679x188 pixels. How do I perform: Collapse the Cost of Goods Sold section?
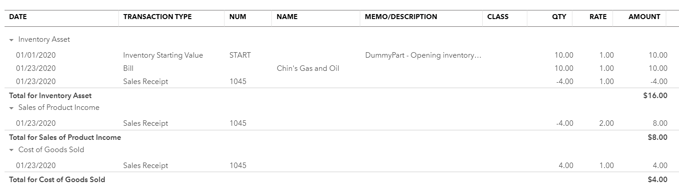point(11,150)
